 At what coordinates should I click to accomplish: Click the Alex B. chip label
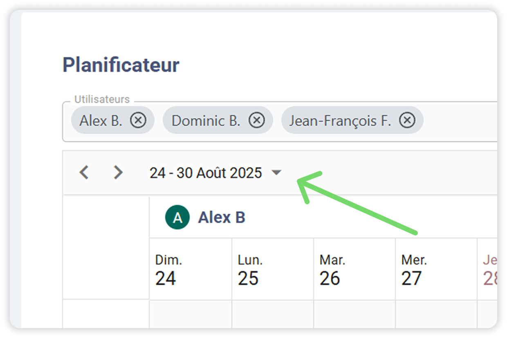tap(101, 120)
